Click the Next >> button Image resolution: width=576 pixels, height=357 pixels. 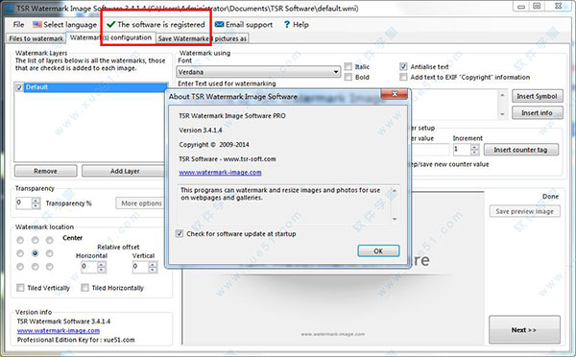point(524,330)
